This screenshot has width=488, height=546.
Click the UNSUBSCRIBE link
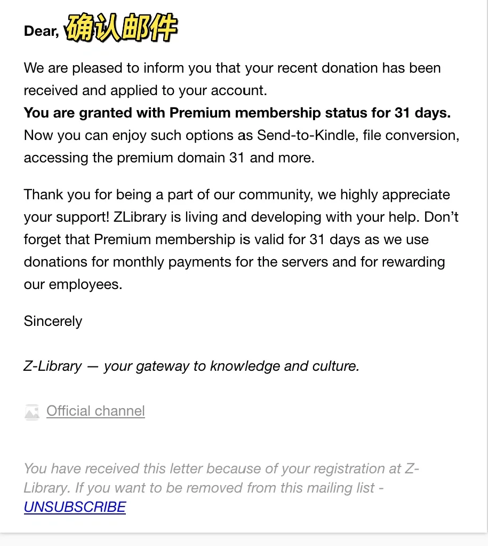click(75, 507)
